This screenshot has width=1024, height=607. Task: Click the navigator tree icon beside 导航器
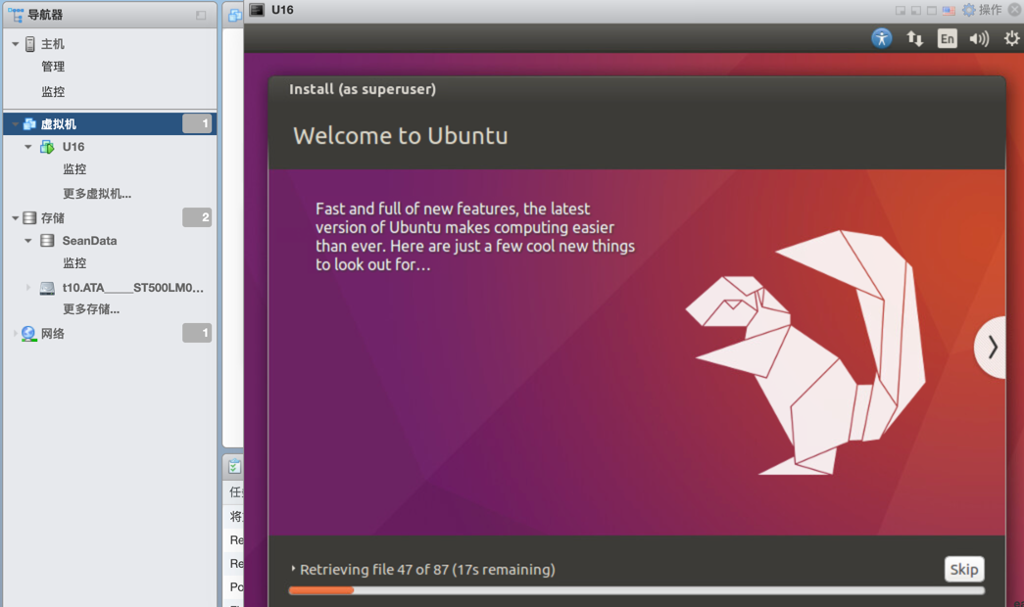[16, 14]
